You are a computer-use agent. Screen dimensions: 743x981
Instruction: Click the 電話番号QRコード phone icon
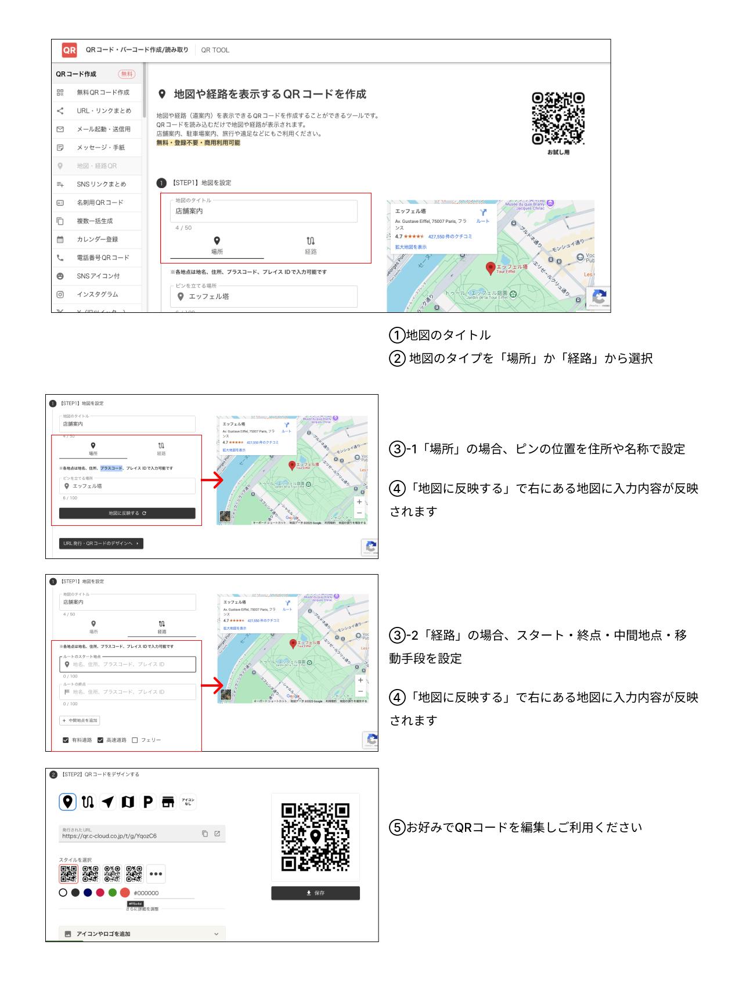click(x=60, y=258)
